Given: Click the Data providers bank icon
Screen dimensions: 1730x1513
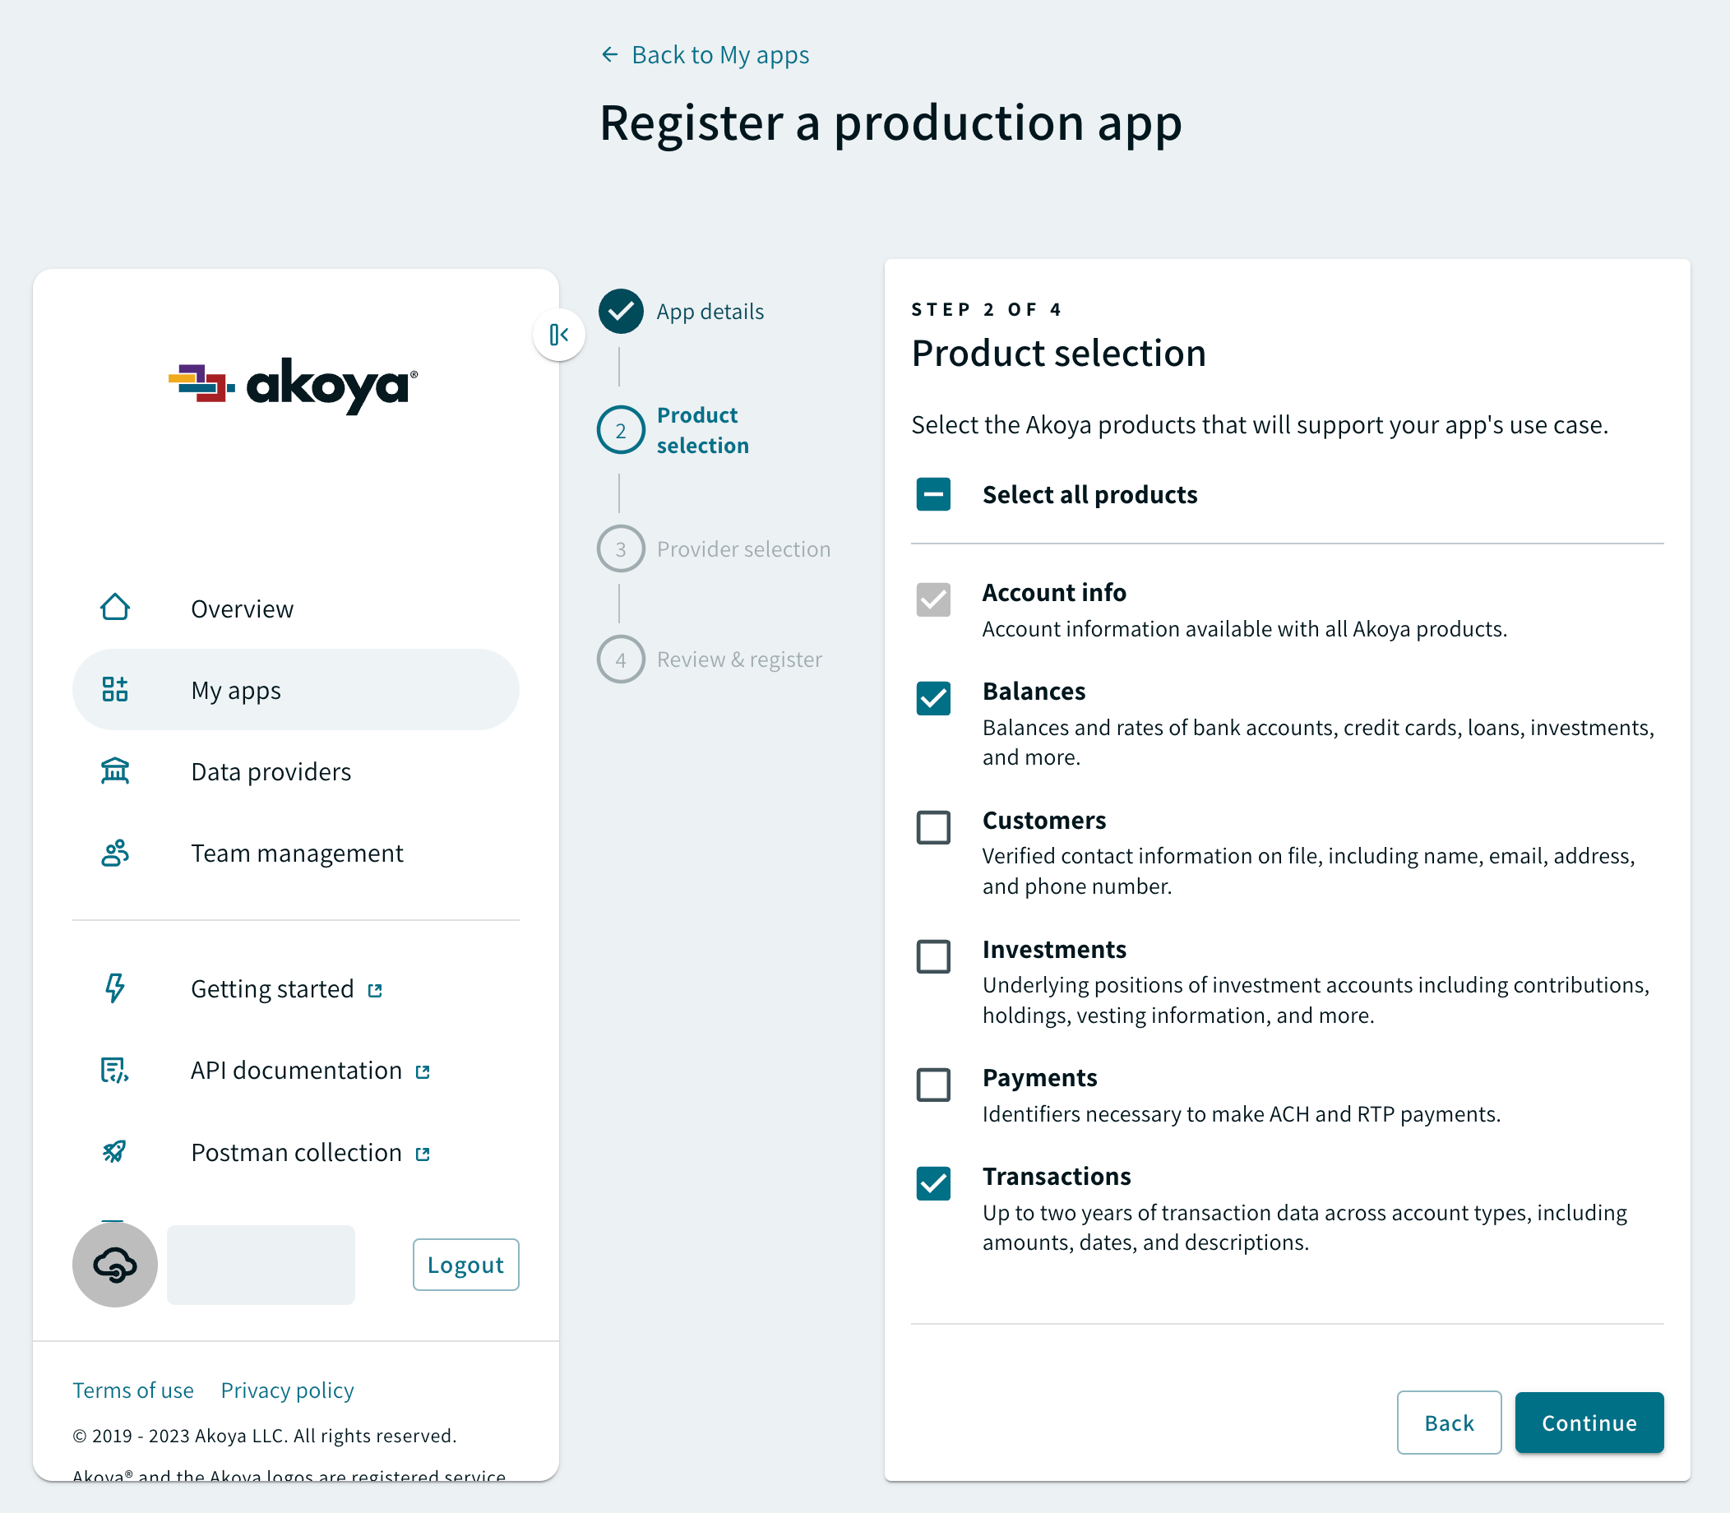Looking at the screenshot, I should 115,770.
